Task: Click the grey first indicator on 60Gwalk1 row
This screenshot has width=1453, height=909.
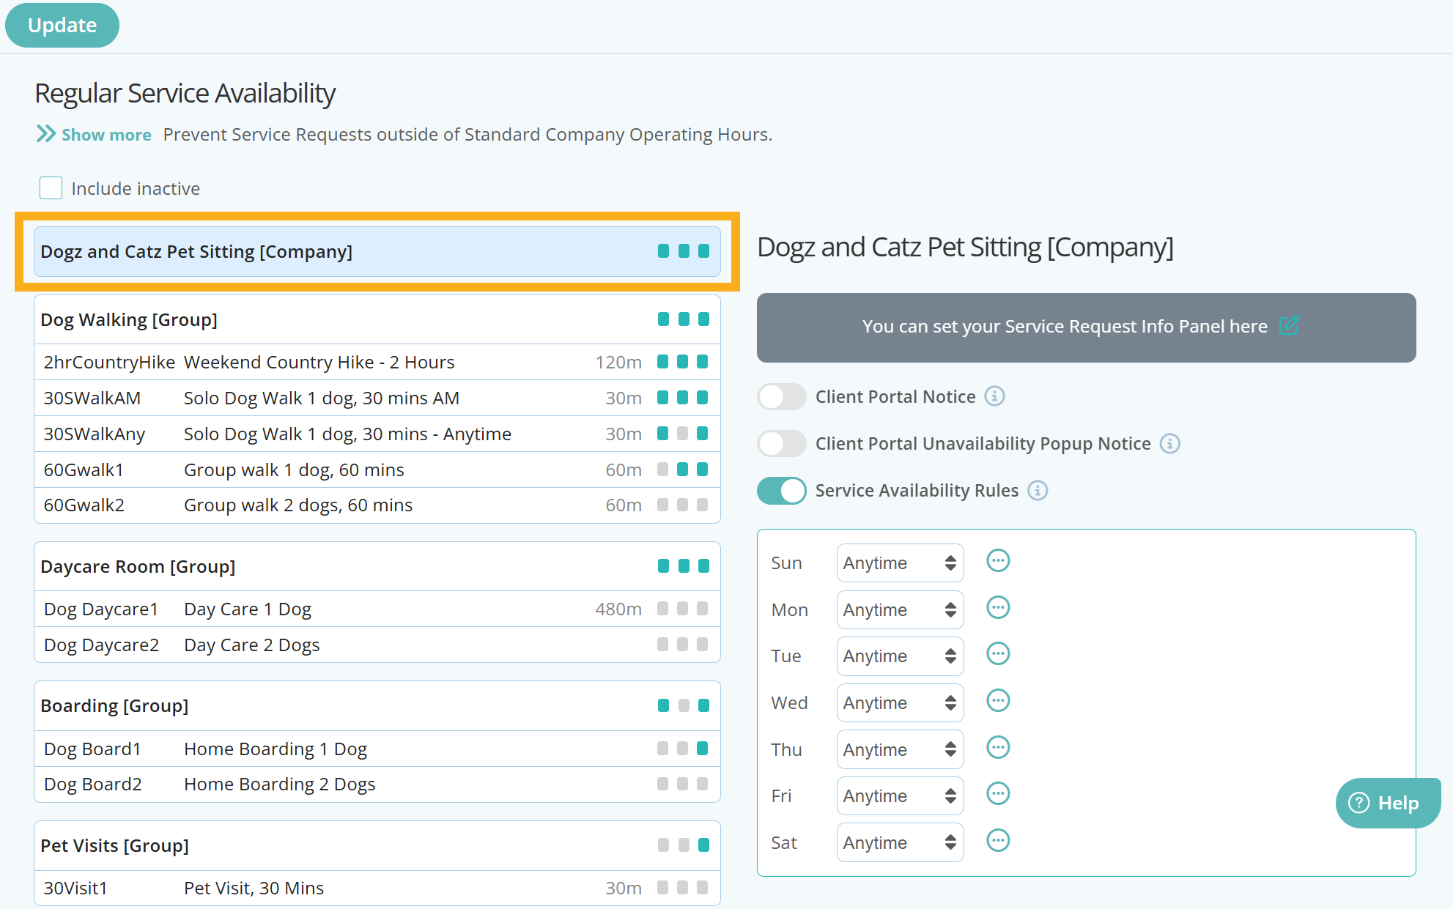Action: click(662, 470)
